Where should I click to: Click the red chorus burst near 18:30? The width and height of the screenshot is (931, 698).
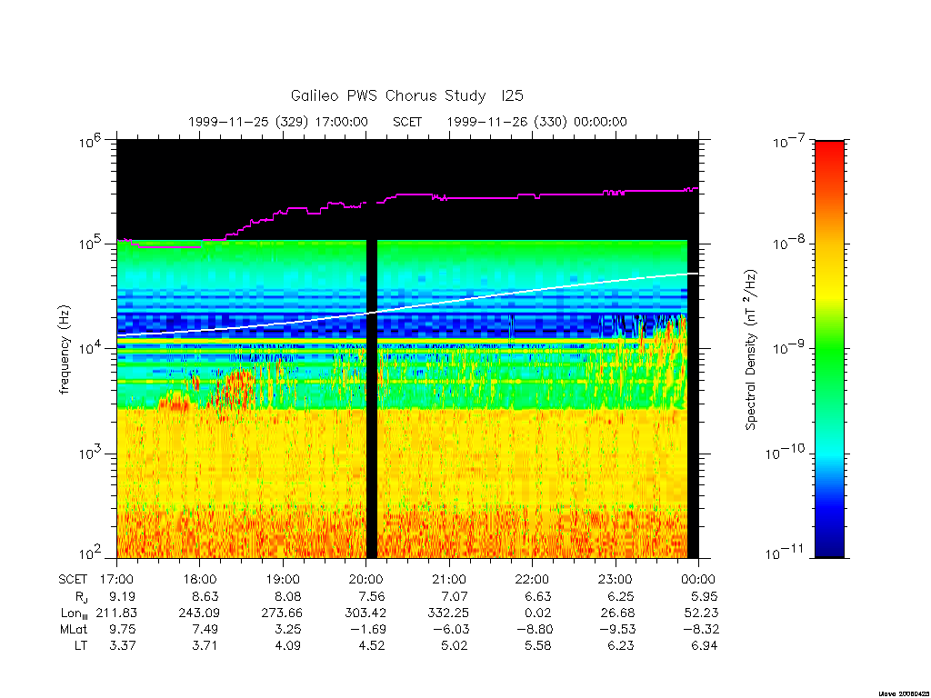coord(235,389)
